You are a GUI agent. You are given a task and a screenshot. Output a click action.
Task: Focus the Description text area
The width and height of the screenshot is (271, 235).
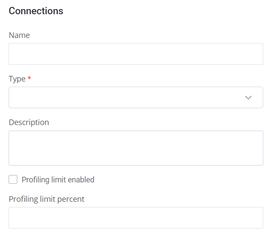135,148
